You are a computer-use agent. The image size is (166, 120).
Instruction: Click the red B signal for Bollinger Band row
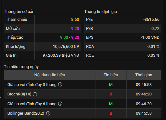111,113
